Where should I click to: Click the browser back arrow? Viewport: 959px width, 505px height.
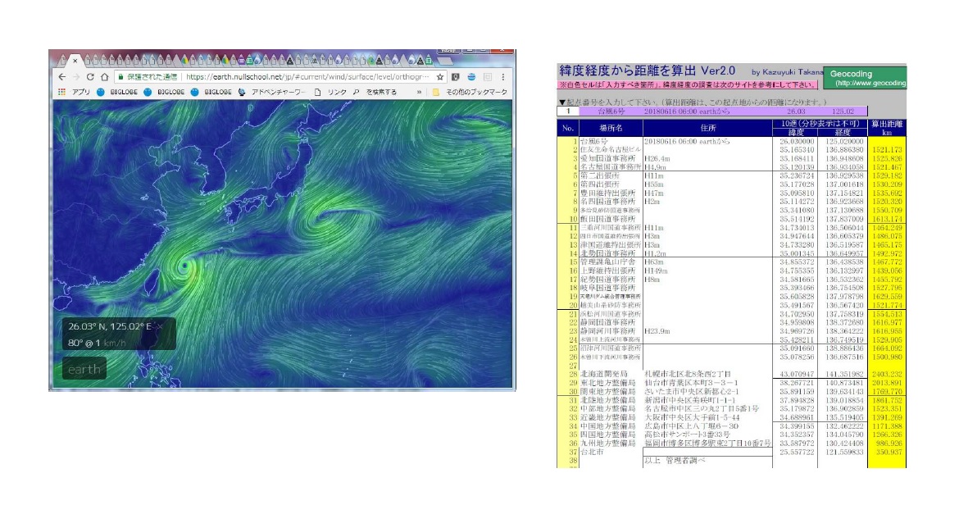coord(62,76)
